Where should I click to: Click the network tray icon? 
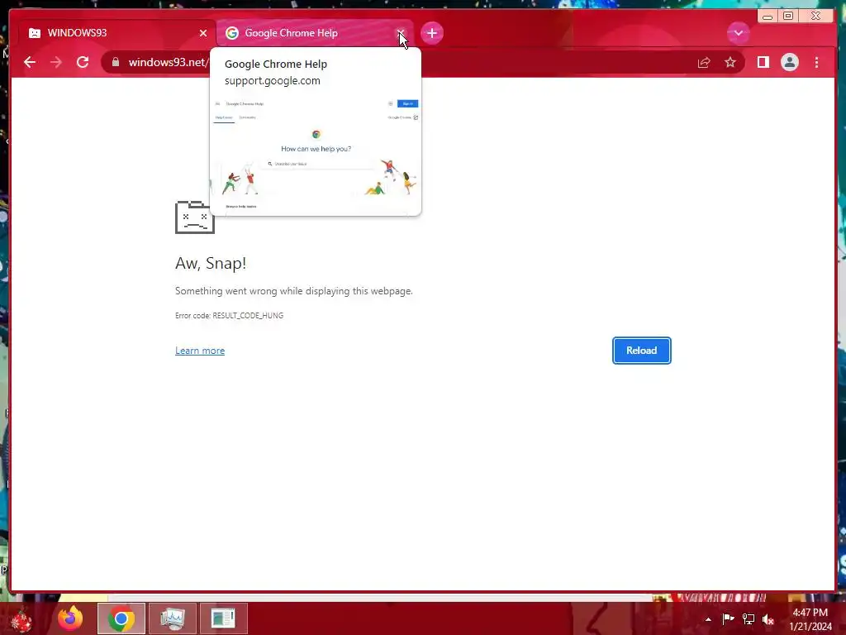(749, 618)
